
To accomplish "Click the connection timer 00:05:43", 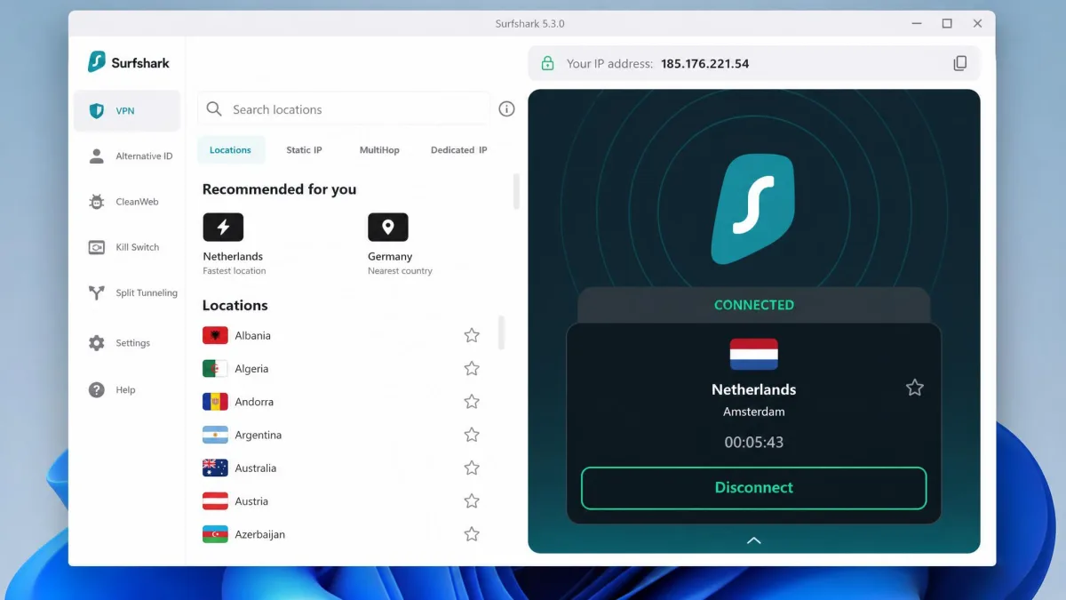I will click(x=753, y=443).
